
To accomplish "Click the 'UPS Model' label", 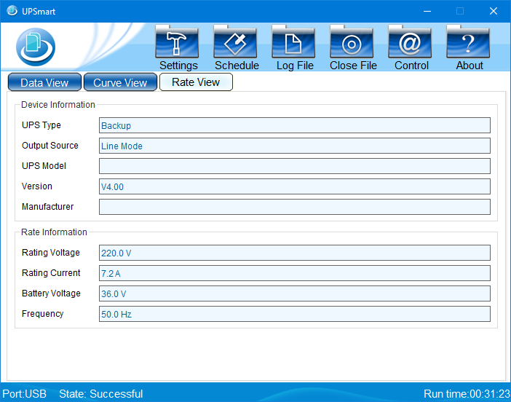I will click(x=44, y=166).
